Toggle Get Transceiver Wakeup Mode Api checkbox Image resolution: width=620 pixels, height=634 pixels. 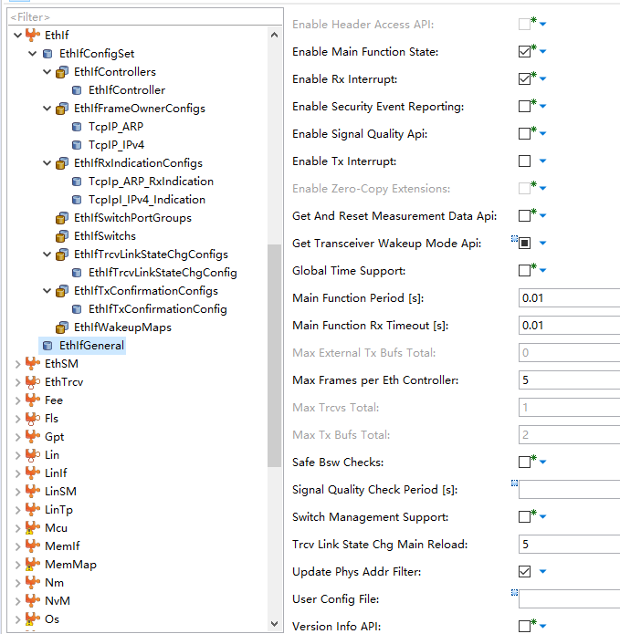coord(524,243)
